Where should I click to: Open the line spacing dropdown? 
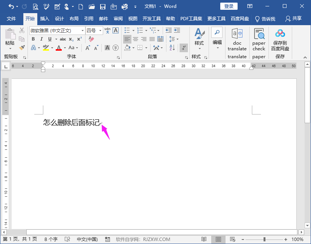click(x=177, y=39)
